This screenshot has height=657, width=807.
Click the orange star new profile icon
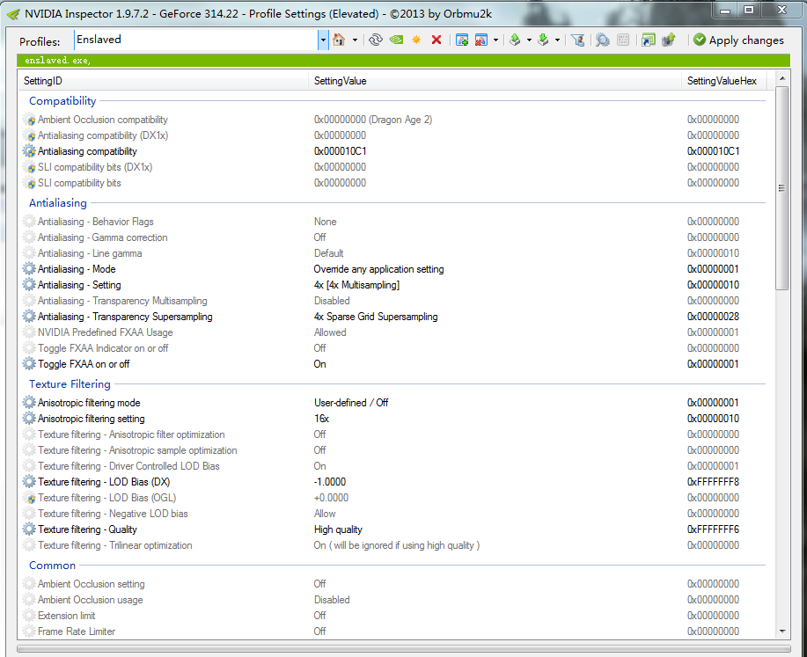[x=416, y=40]
